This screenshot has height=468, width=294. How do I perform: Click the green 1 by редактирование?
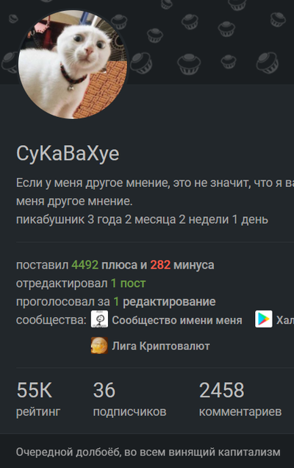pyautogui.click(x=116, y=302)
